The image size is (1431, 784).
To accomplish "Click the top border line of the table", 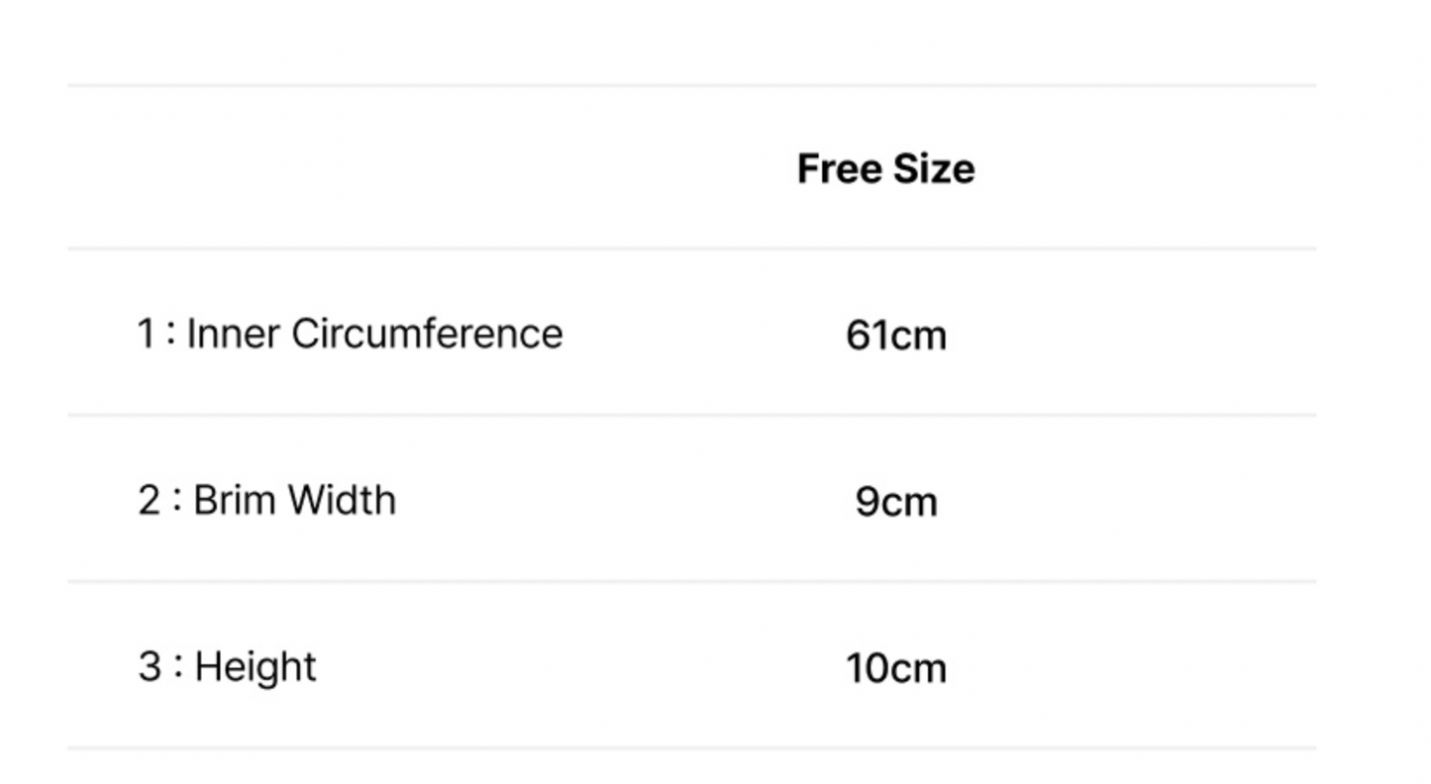I will (692, 85).
